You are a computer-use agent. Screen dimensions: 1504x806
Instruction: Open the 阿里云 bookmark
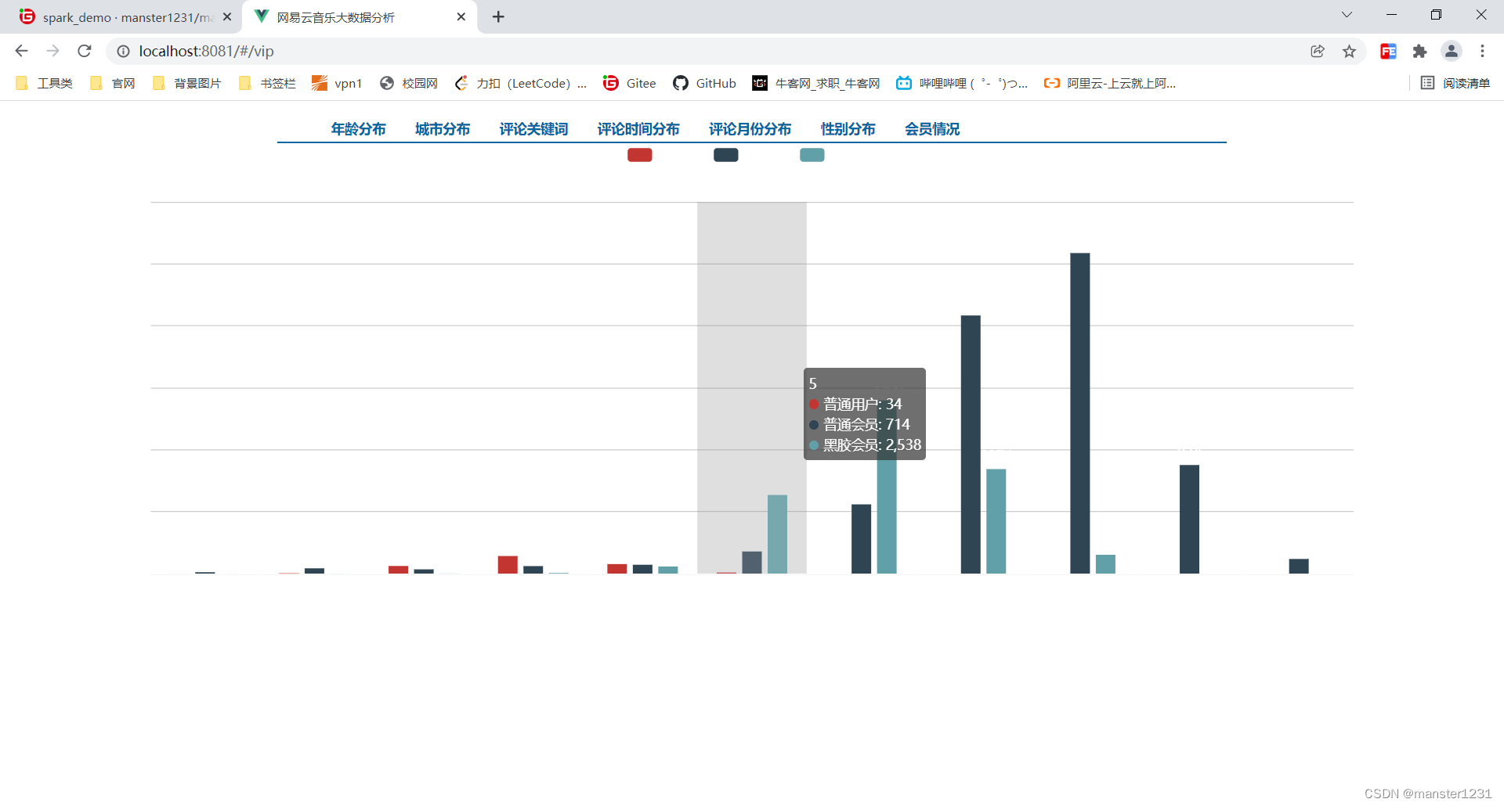click(1110, 83)
